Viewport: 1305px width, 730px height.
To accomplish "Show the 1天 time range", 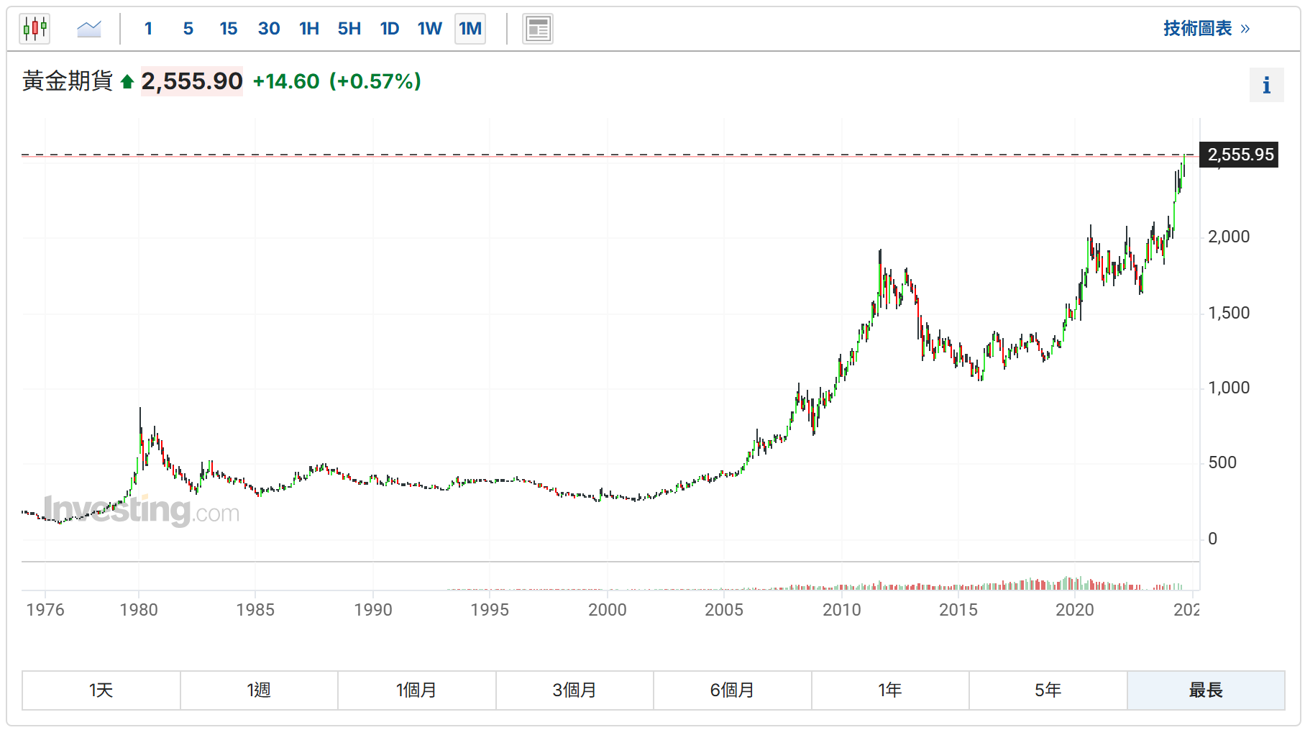I will tap(101, 690).
